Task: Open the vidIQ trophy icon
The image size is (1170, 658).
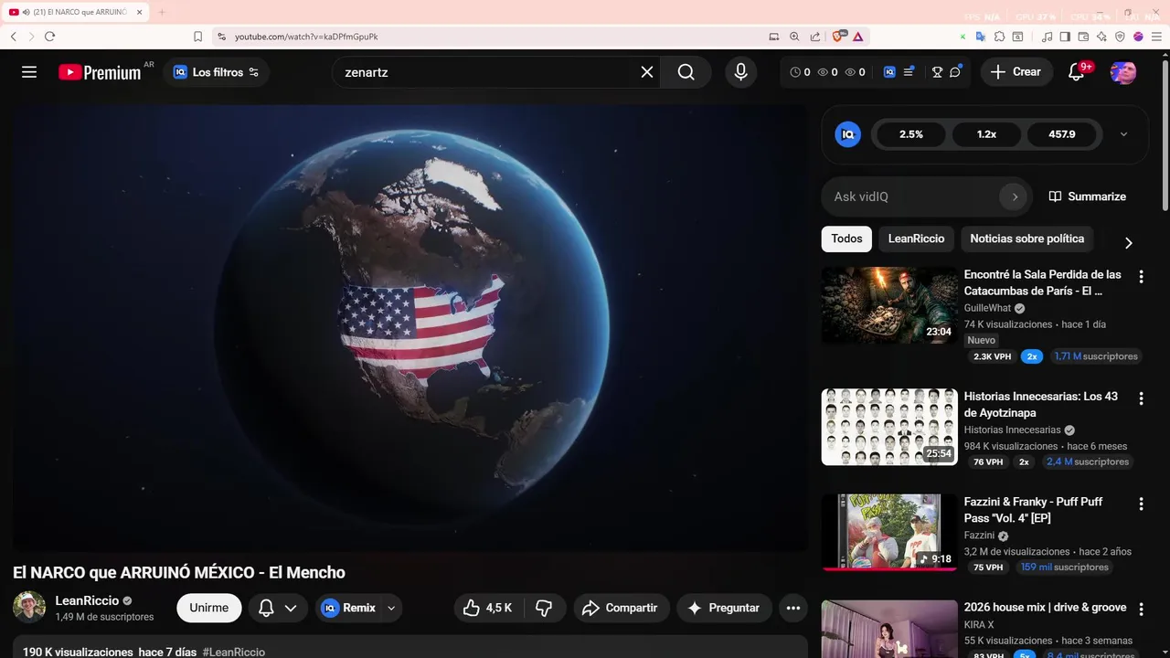Action: [x=937, y=72]
